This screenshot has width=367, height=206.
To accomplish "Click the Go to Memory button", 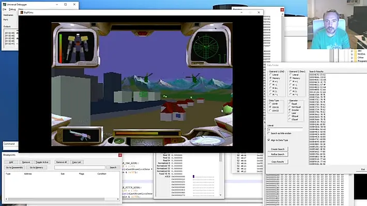I will (x=37, y=167).
